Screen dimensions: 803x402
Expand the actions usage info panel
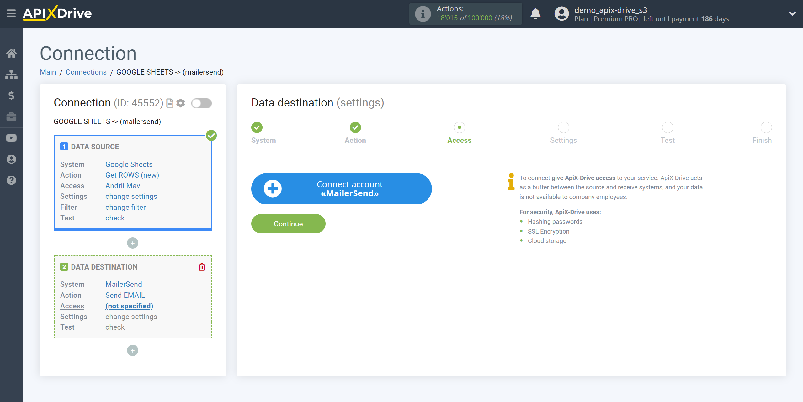[x=423, y=14]
